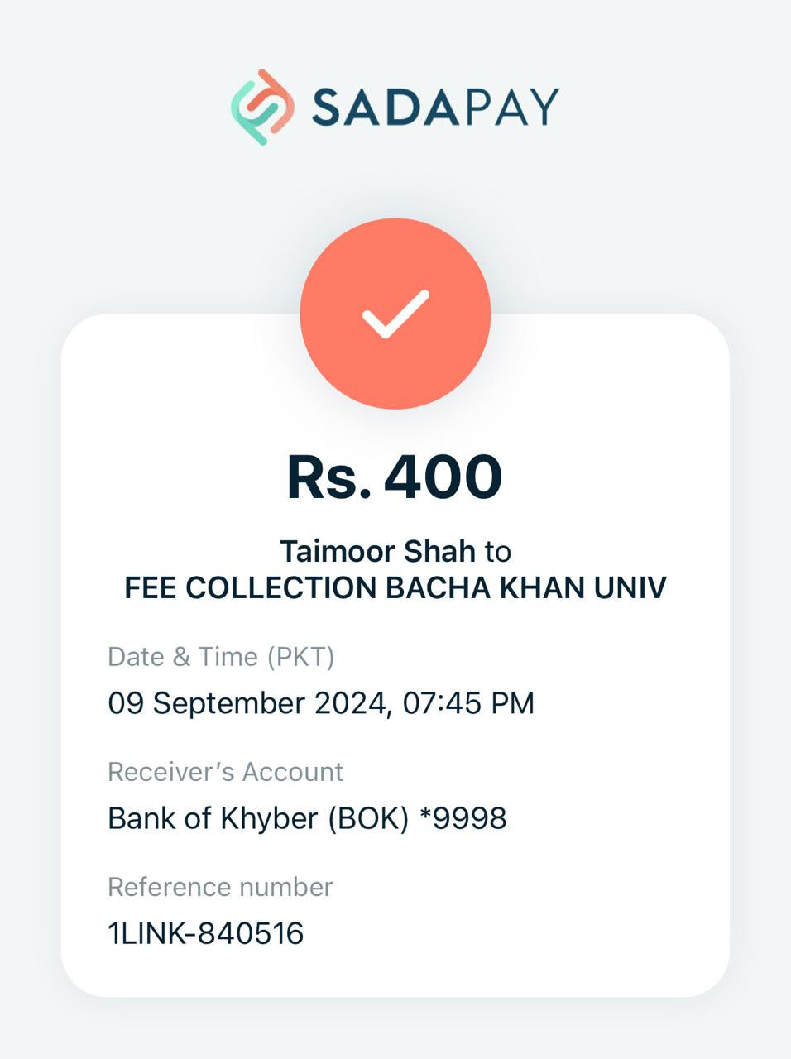Select reference number 1LINK-840516
This screenshot has height=1059, width=791.
tap(206, 934)
